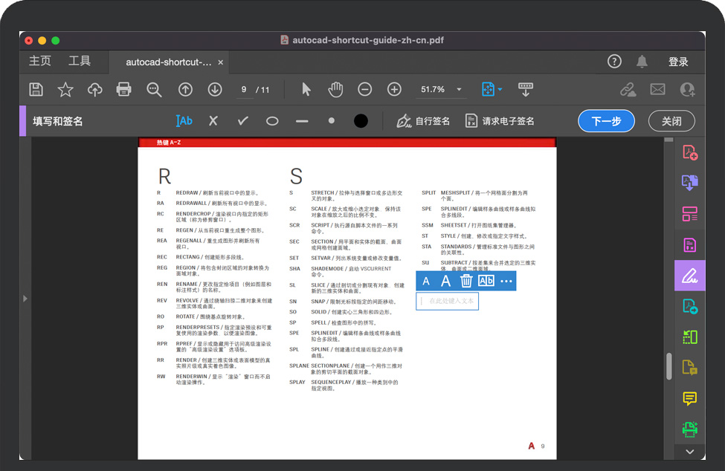Screen dimensions: 725x471
Task: Select the check mark annotation tool
Action: pos(242,121)
